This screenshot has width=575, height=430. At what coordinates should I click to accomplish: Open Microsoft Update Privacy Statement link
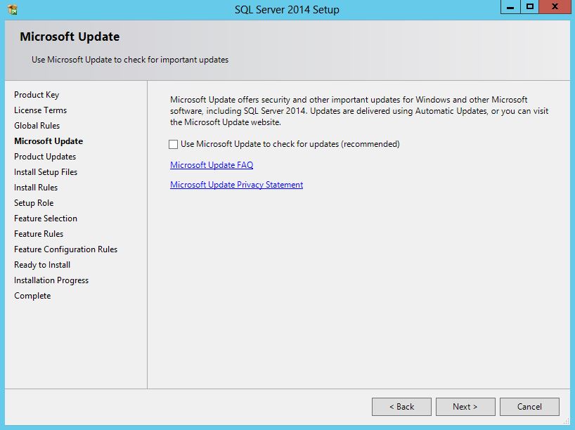pos(236,185)
